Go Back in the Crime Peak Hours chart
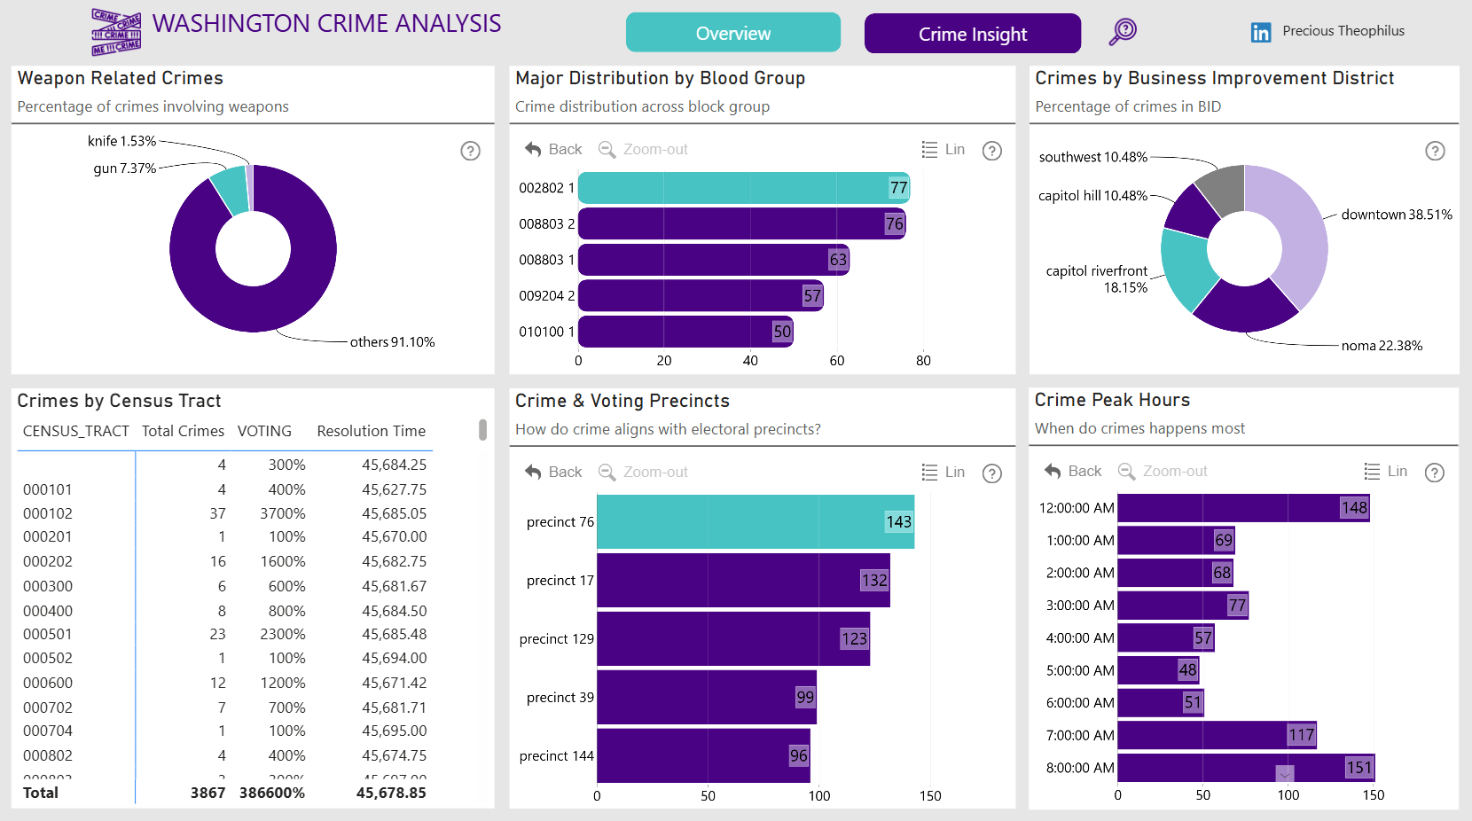 tap(1073, 471)
